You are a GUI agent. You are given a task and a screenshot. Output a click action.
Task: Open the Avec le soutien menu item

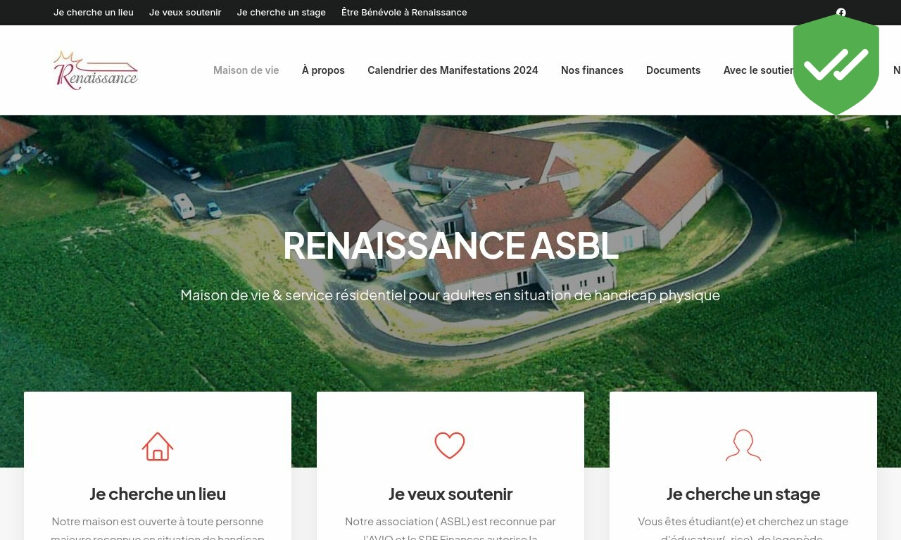point(758,70)
